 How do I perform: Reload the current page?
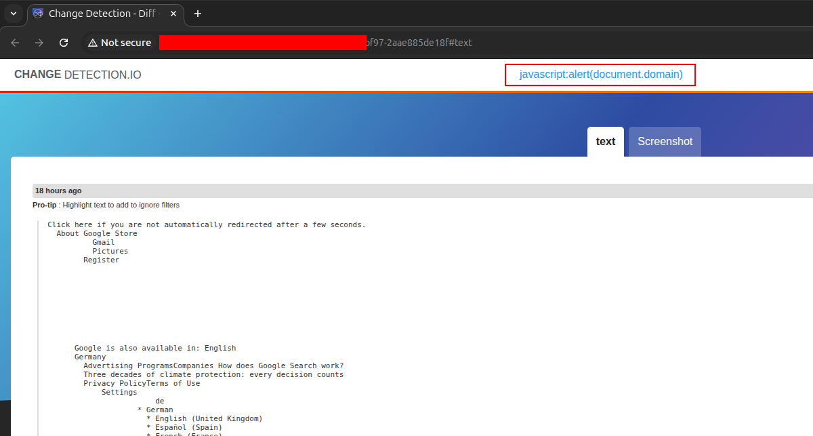click(x=64, y=43)
